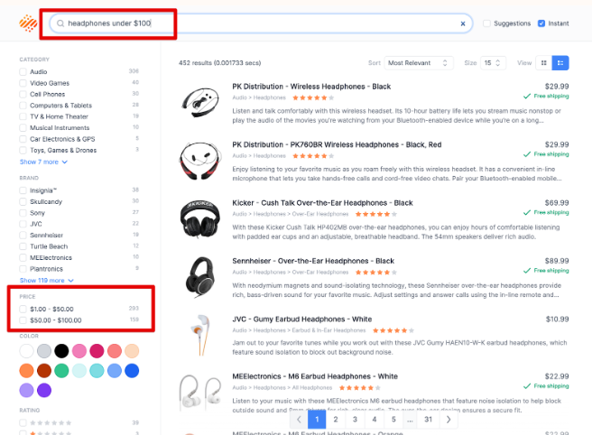Check the Plantronics brand filter

point(23,269)
